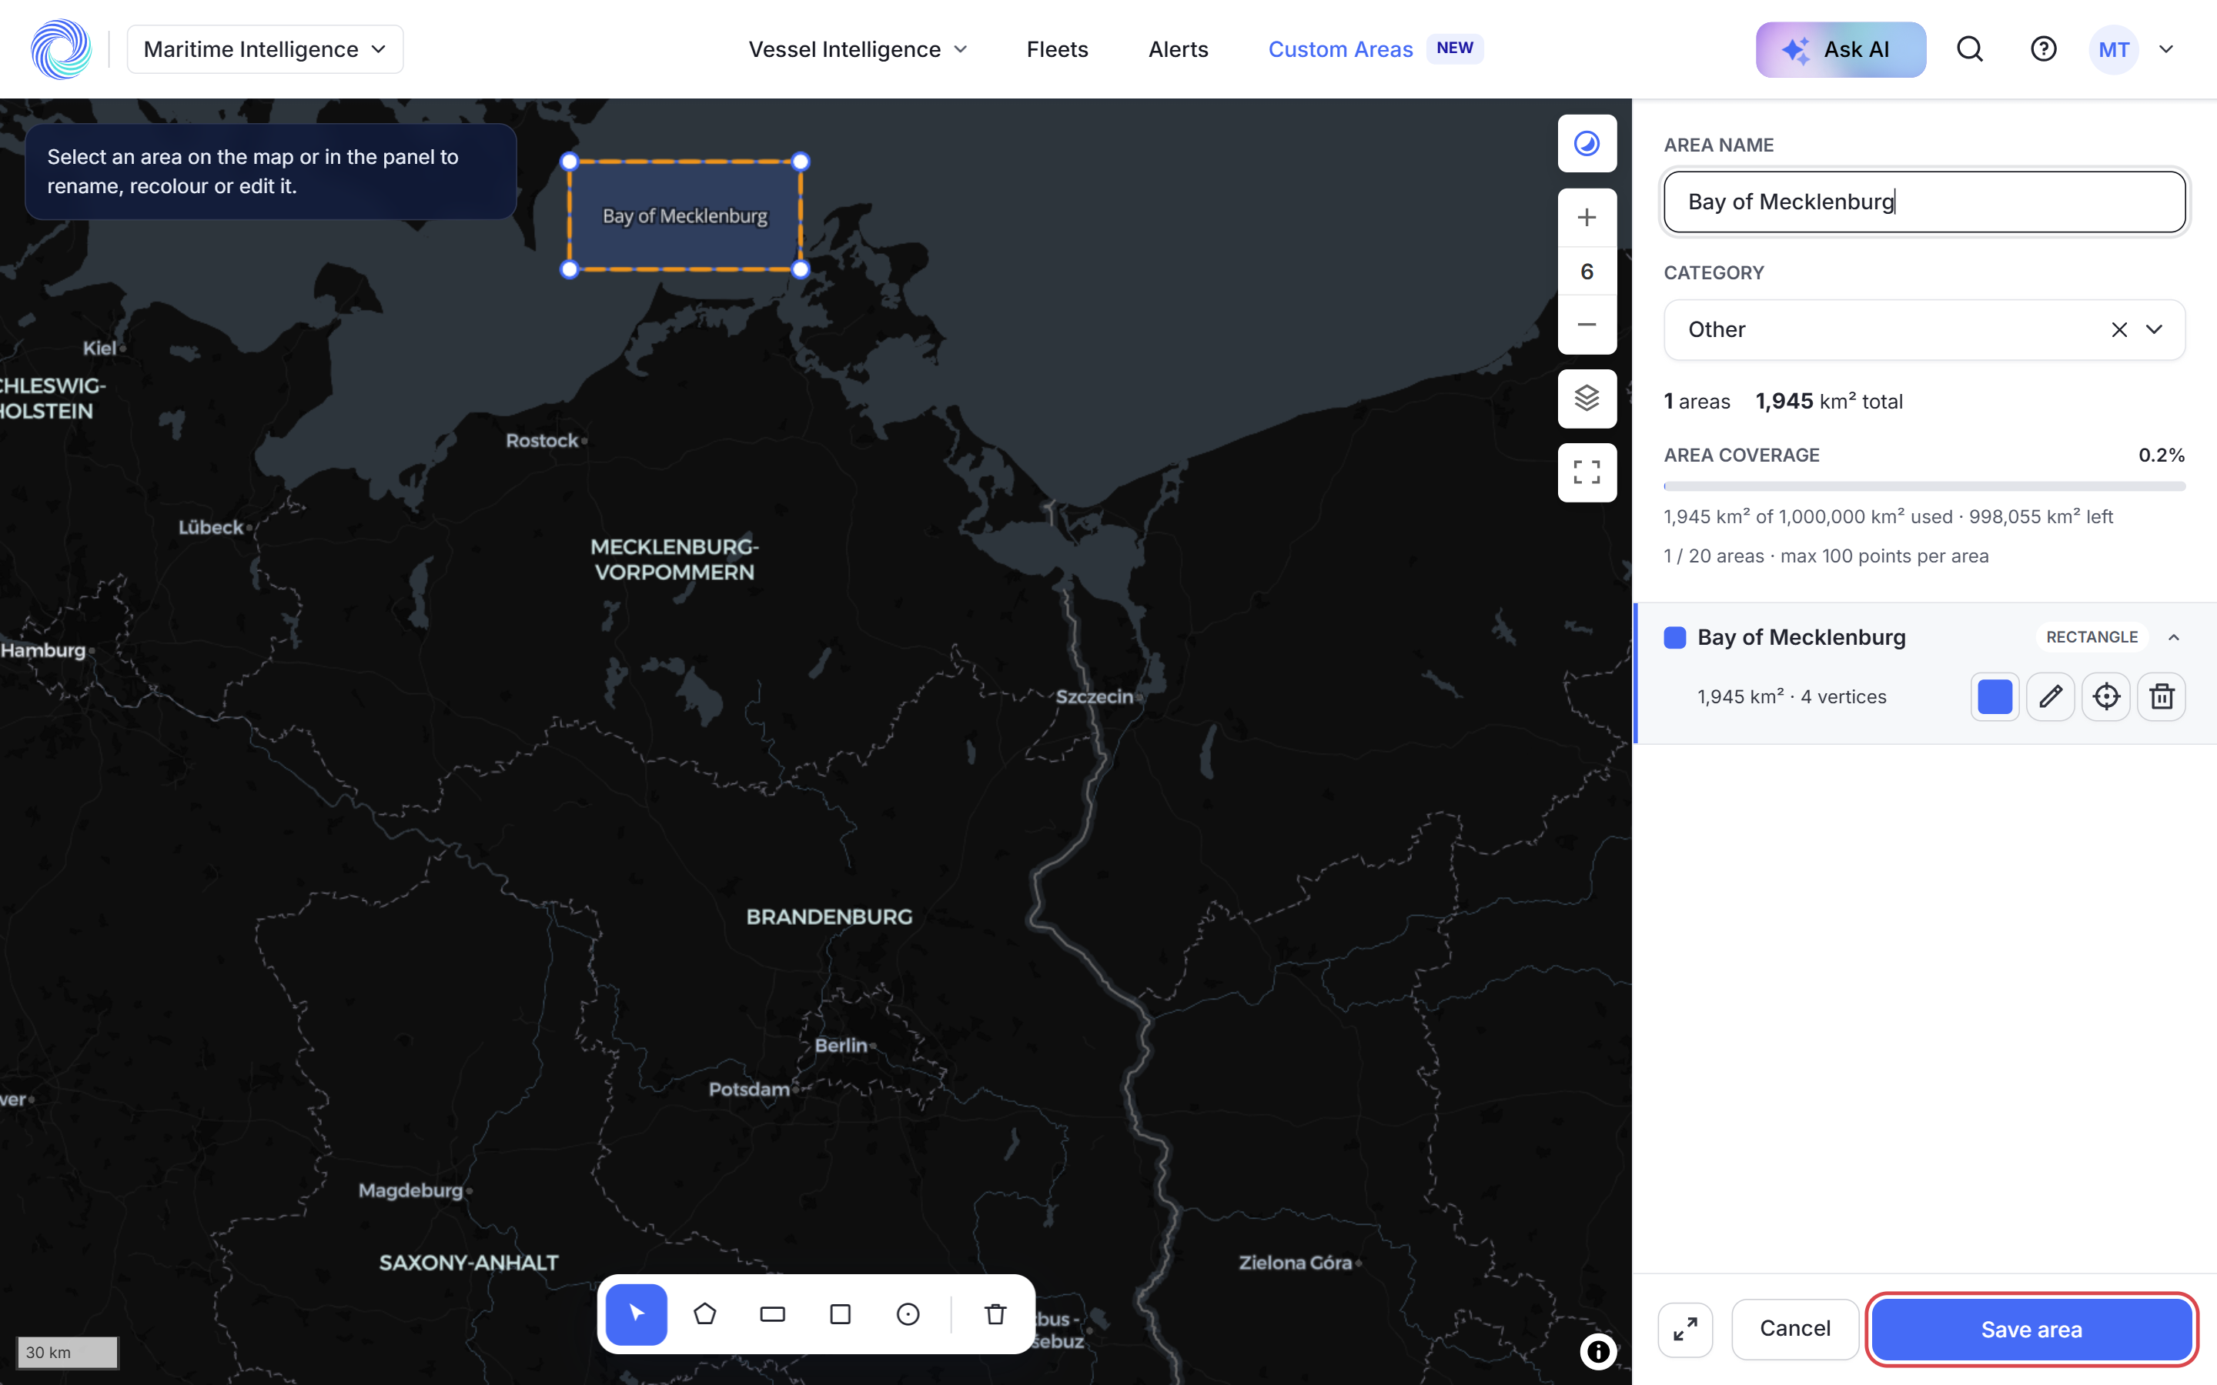The height and width of the screenshot is (1385, 2217).
Task: Open the search icon in header
Action: click(1970, 49)
